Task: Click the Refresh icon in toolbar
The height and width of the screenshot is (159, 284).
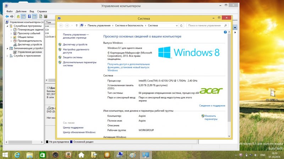Action: click(40, 16)
